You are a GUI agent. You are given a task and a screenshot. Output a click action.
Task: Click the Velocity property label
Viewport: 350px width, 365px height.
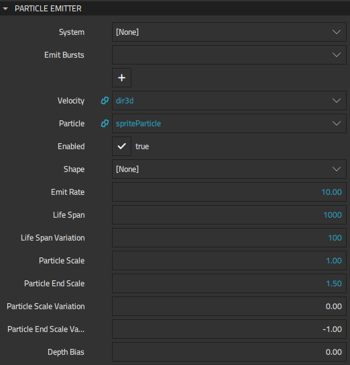pyautogui.click(x=71, y=101)
